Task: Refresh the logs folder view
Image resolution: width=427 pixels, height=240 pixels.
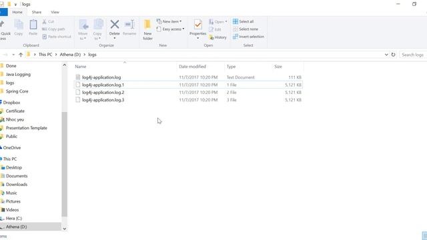Action: pos(393,55)
